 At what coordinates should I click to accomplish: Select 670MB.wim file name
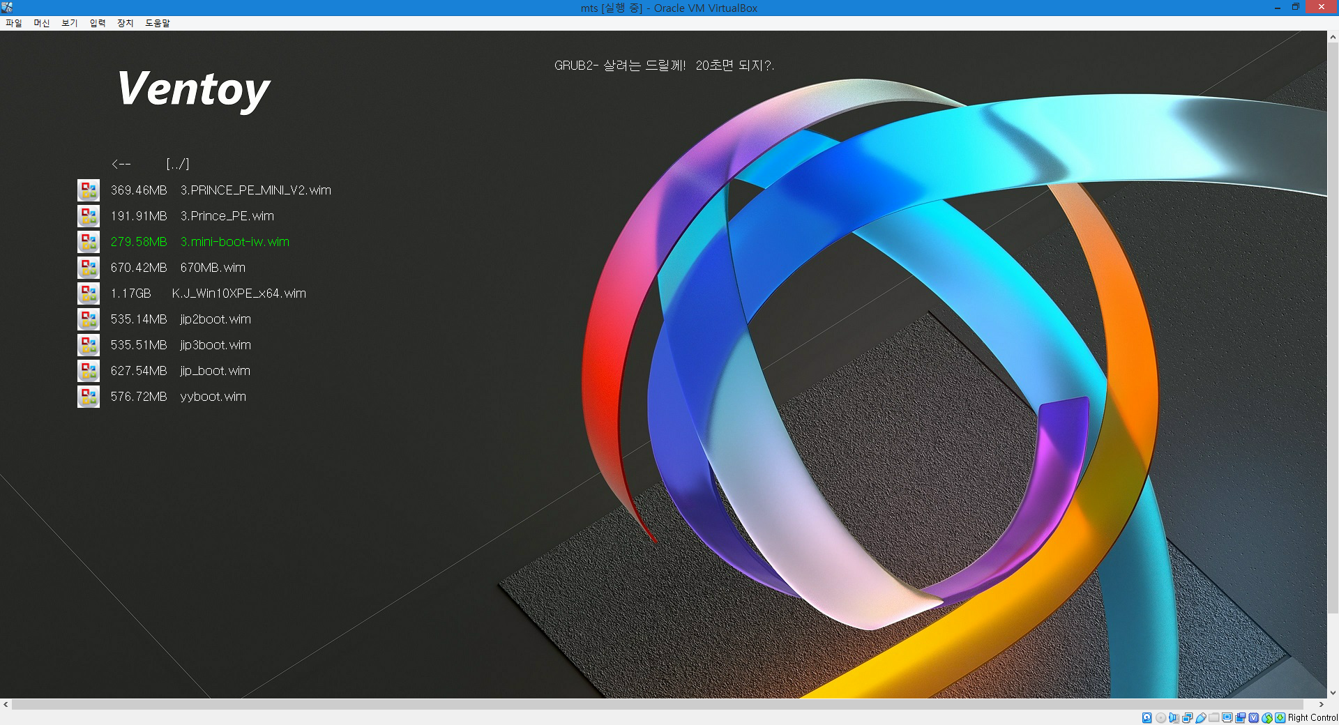click(213, 268)
